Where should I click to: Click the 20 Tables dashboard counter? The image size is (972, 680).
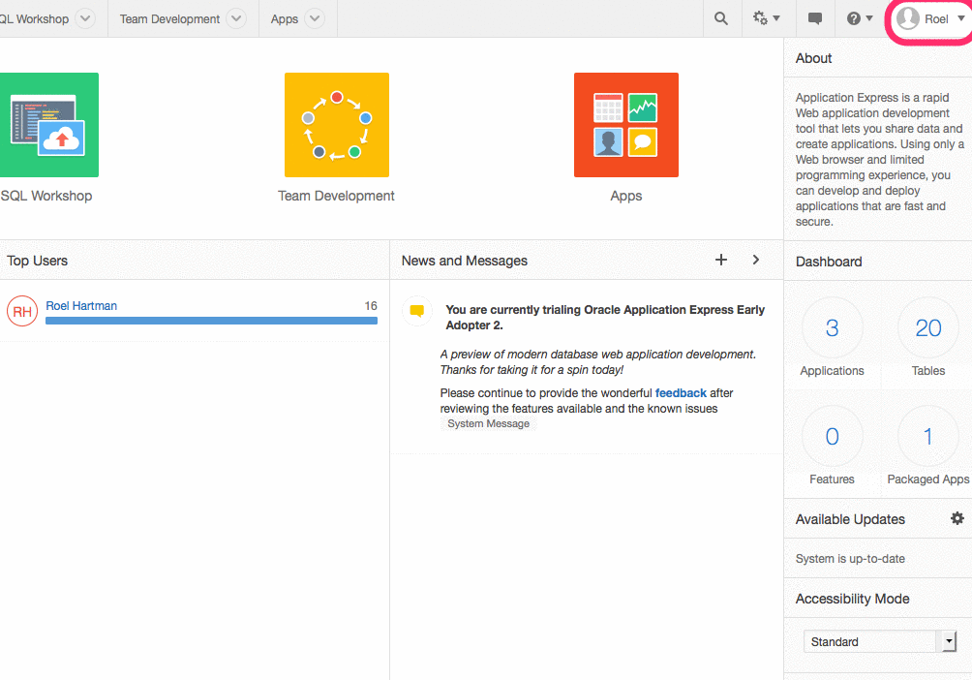[x=928, y=338]
